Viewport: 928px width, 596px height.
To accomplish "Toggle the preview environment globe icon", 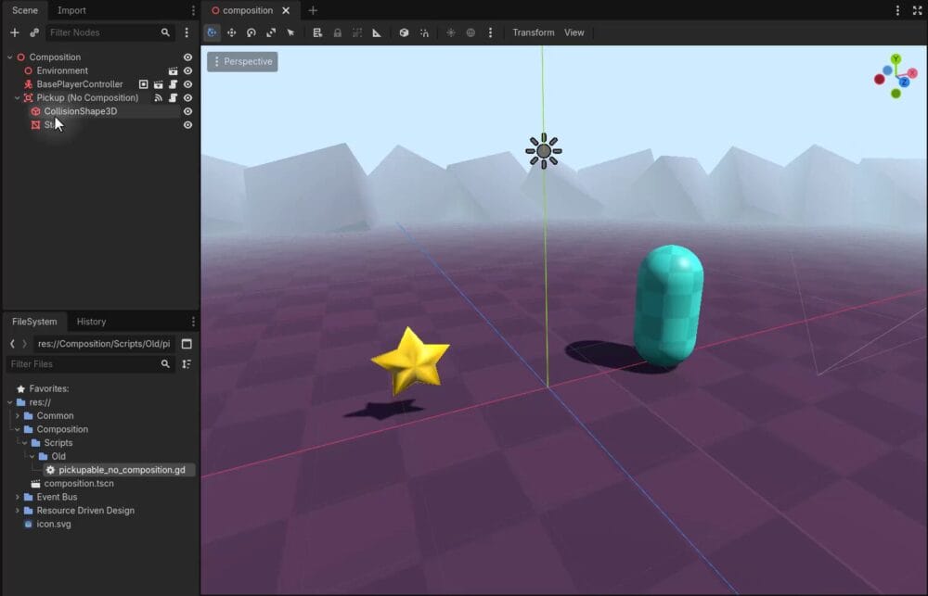I will pos(470,32).
